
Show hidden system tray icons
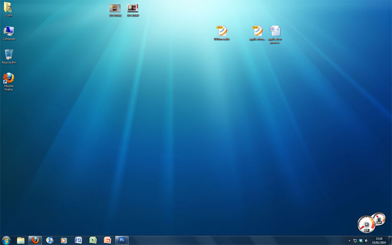click(x=349, y=241)
